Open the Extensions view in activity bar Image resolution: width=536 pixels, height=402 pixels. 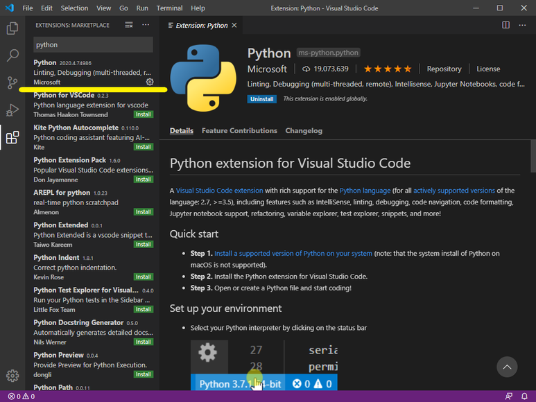click(12, 137)
